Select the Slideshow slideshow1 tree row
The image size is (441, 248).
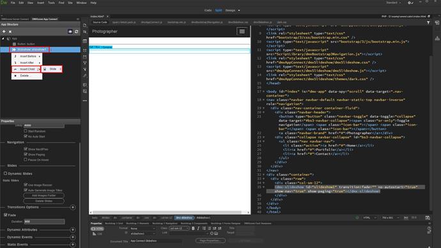[x=40, y=49]
